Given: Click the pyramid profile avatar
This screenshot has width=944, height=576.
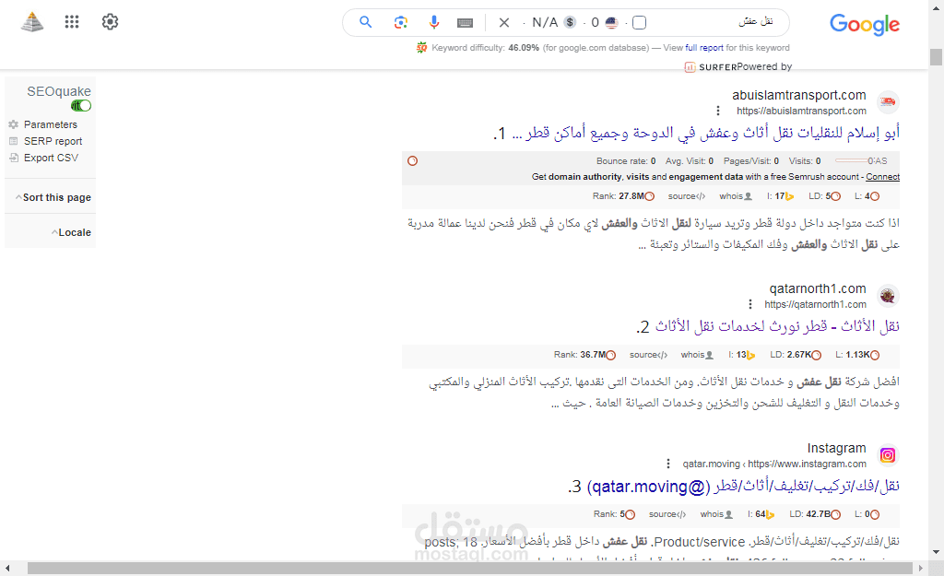Looking at the screenshot, I should [32, 22].
